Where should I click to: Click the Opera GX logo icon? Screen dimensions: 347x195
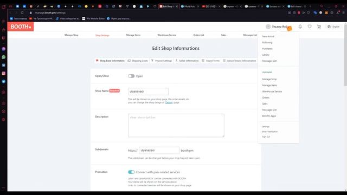pyautogui.click(x=4, y=6)
